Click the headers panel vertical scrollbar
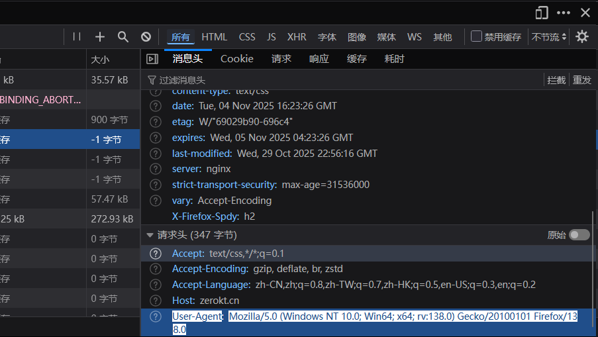The width and height of the screenshot is (598, 337). 593,265
